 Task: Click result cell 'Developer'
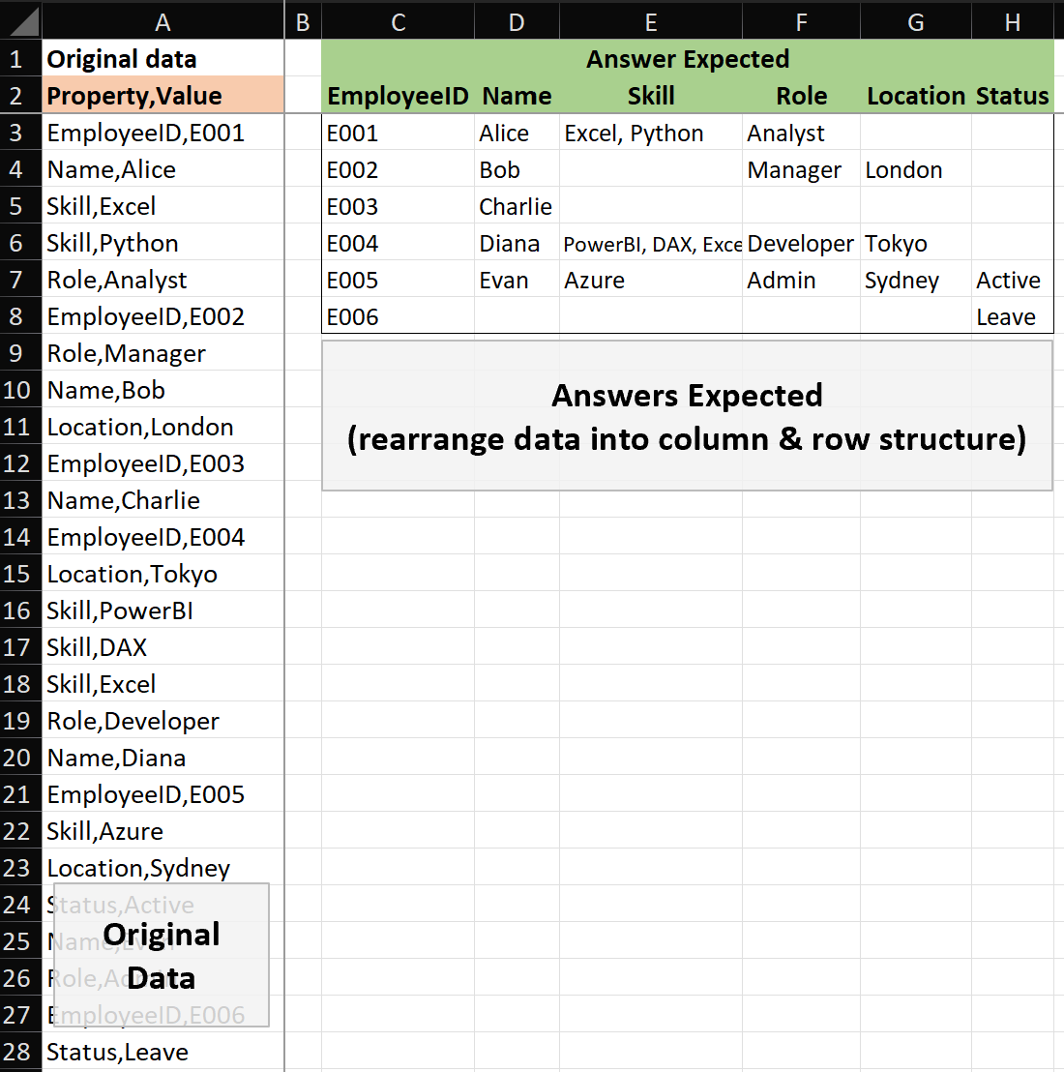tap(801, 243)
